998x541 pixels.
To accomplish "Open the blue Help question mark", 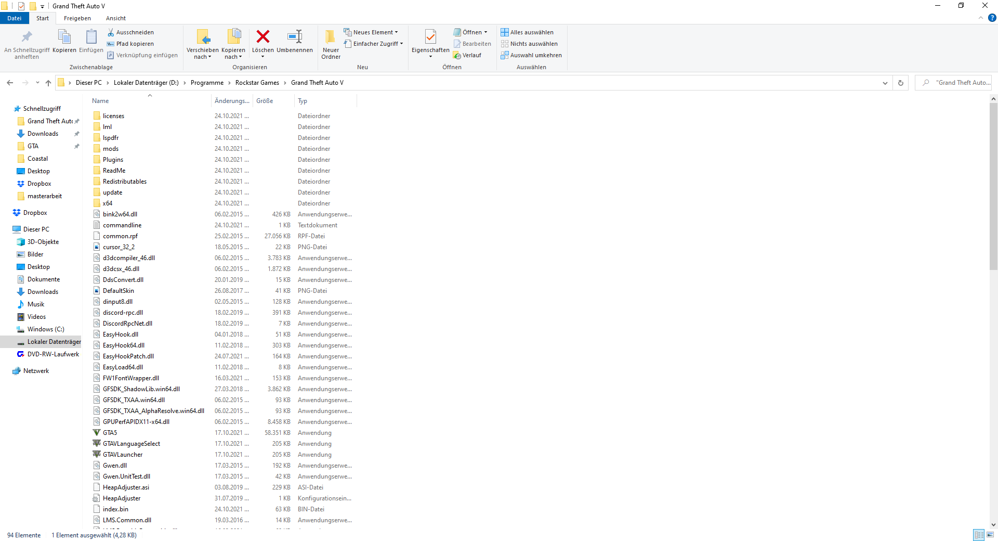I will [992, 18].
